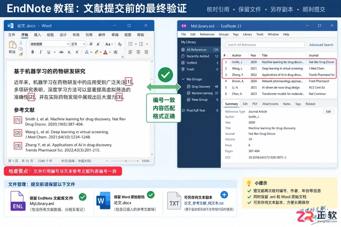341x227 pixels.
Task: Click the Find Full Text icon
Action: (x=183, y=110)
